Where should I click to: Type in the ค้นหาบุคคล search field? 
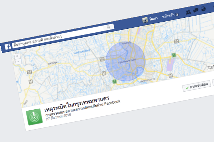pyautogui.click(x=57, y=36)
